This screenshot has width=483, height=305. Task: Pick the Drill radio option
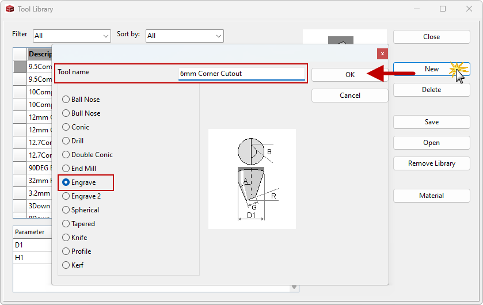(66, 141)
